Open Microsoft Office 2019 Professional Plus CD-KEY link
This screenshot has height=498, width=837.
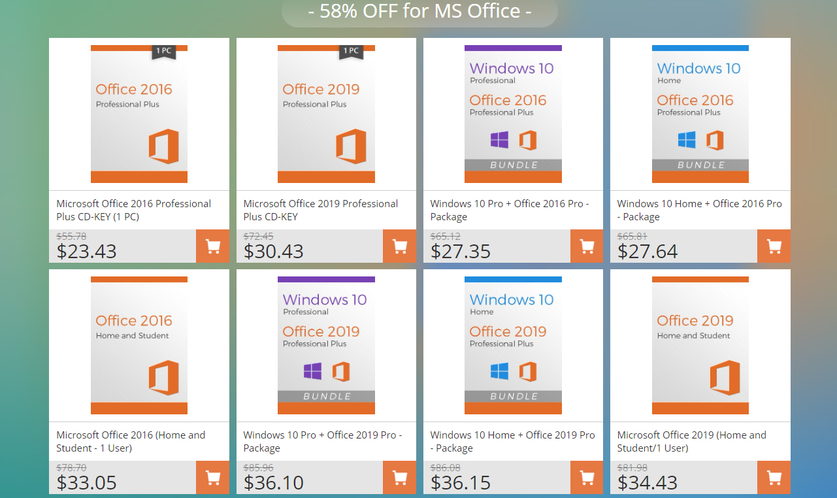[320, 210]
